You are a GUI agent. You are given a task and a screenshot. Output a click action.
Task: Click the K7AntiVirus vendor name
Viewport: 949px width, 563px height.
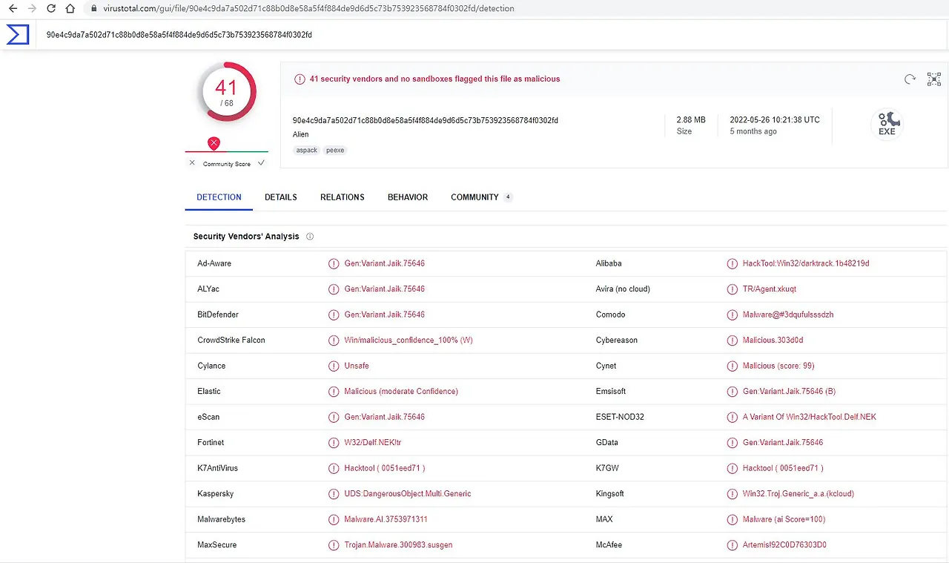tap(217, 468)
